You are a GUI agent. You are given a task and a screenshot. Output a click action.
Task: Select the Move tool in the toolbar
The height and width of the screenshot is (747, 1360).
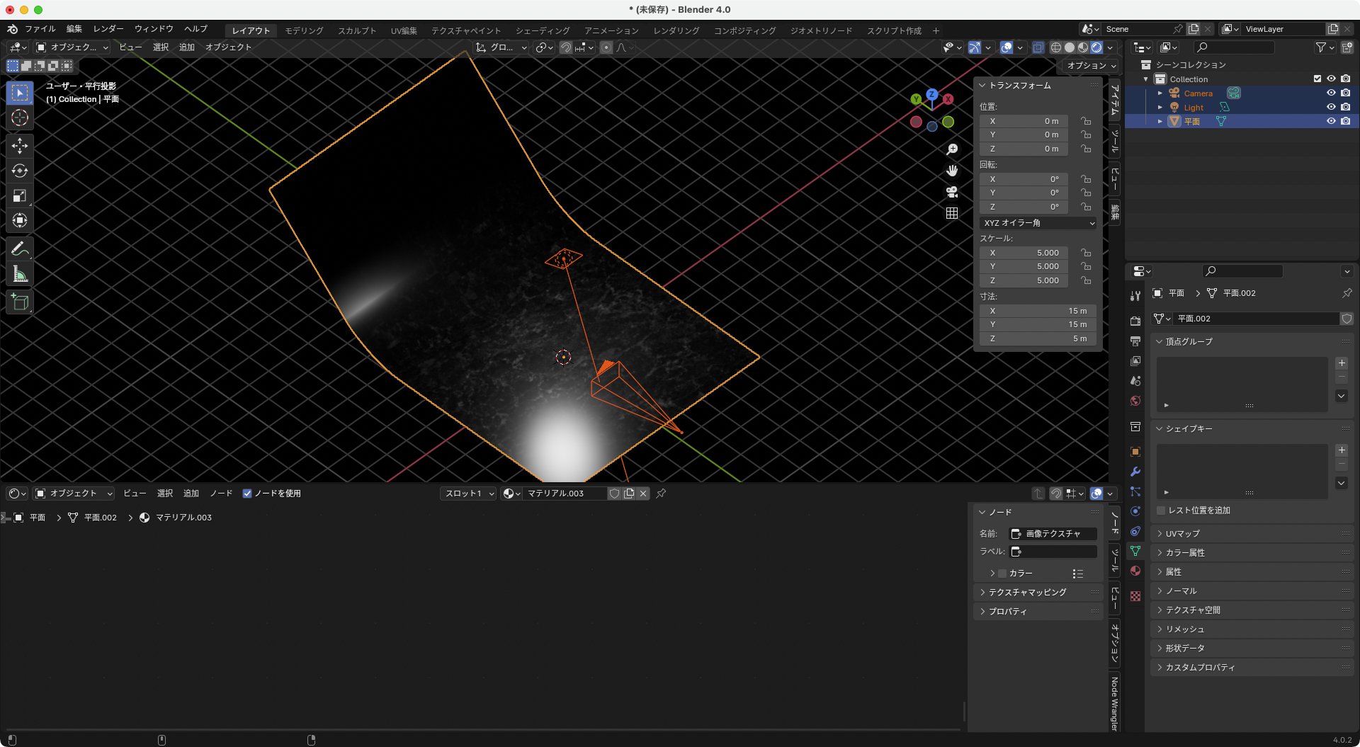click(x=20, y=145)
